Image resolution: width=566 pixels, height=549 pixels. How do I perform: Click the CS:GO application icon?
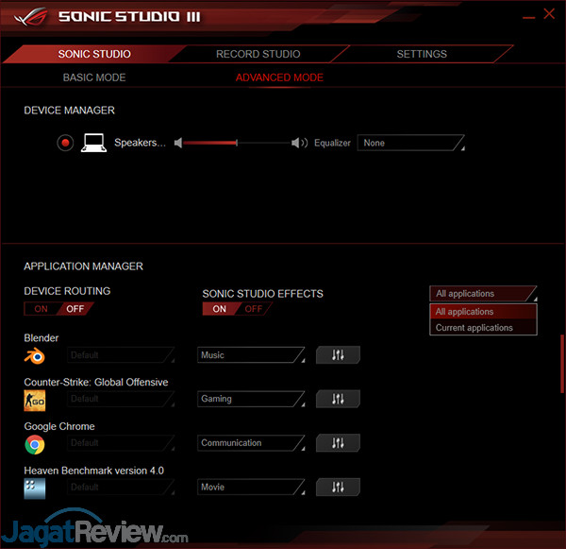[x=35, y=401]
